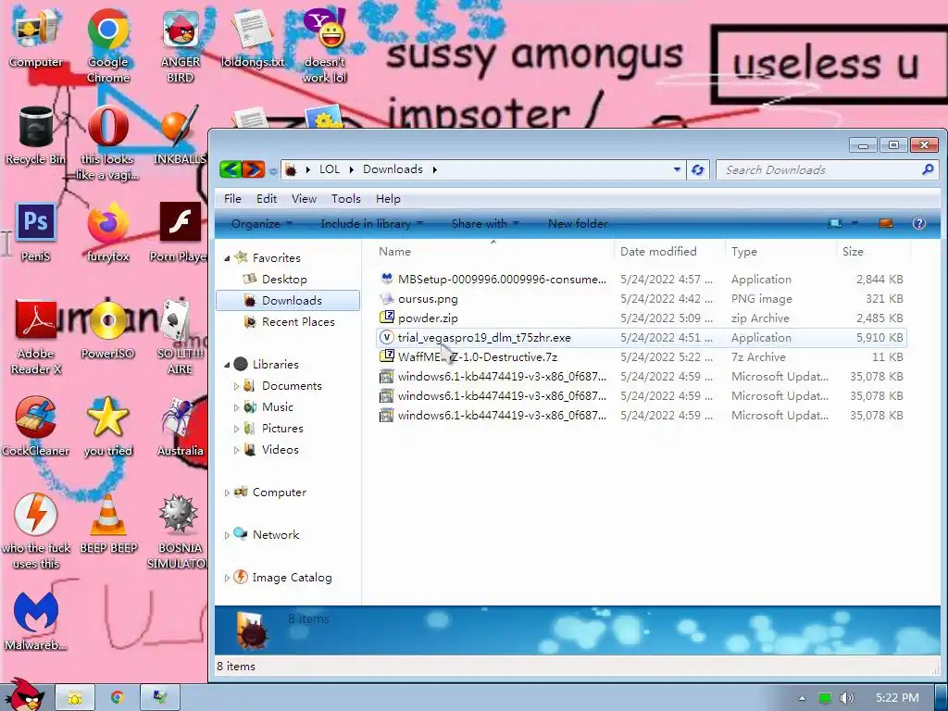The width and height of the screenshot is (948, 711).
Task: Select the INKBALLS desktop icon
Action: point(180,135)
